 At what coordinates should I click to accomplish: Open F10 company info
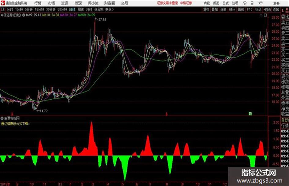point(250,9)
